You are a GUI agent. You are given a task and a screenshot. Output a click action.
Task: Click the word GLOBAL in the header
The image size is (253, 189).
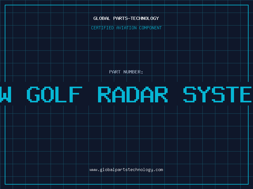(x=102, y=18)
